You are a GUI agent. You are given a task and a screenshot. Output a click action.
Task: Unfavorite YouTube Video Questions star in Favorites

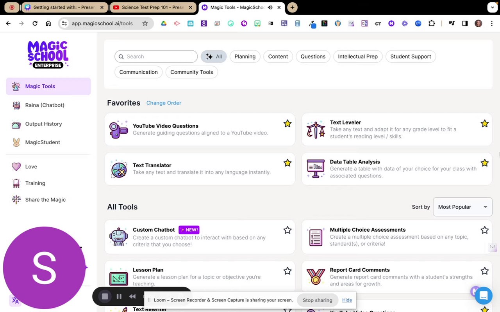[287, 124]
